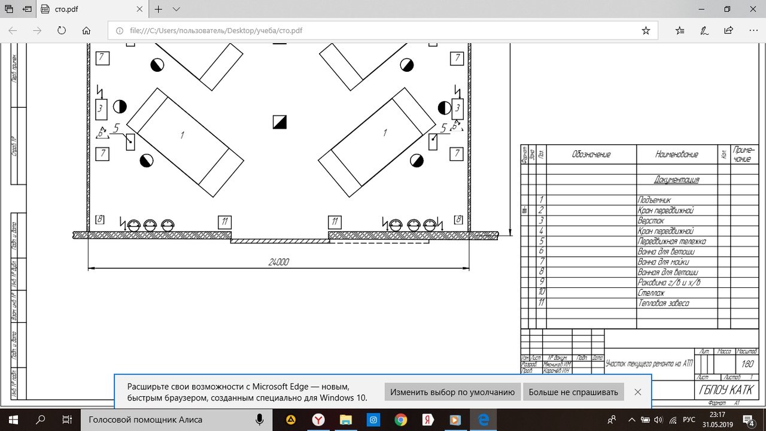Image resolution: width=766 pixels, height=431 pixels.
Task: Switch the РУС input language
Action: pos(689,420)
